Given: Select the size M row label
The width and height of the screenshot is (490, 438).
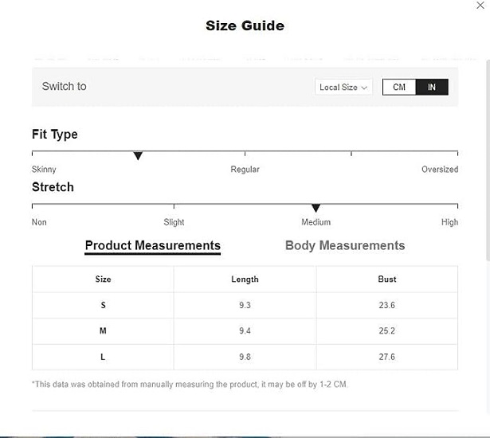Looking at the screenshot, I should [x=103, y=330].
